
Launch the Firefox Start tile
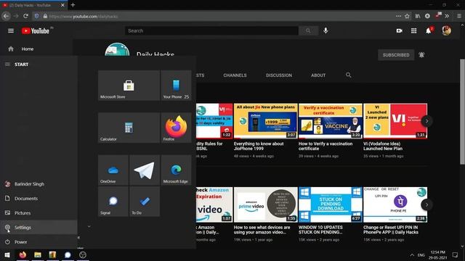176,128
